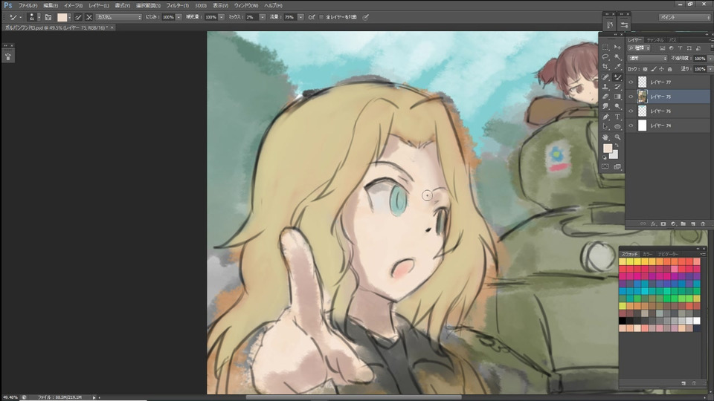Select the Magic Wand tool
Viewport: 714px width, 401px height.
coord(617,57)
